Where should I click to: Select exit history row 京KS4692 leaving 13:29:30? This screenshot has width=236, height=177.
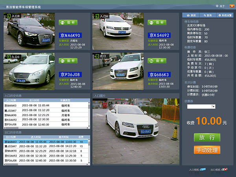coord(46,156)
